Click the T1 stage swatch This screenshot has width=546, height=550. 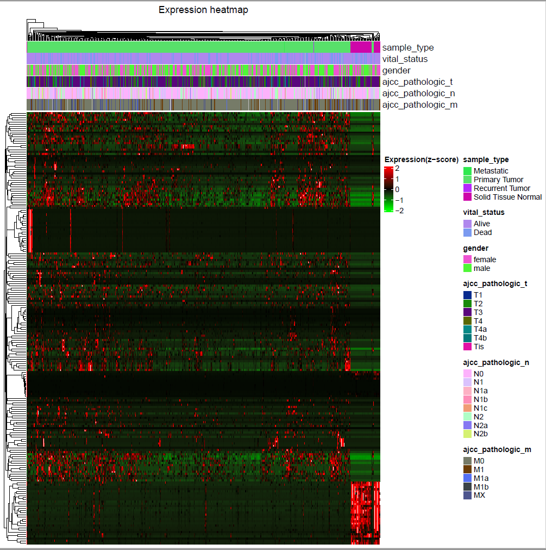(x=467, y=295)
